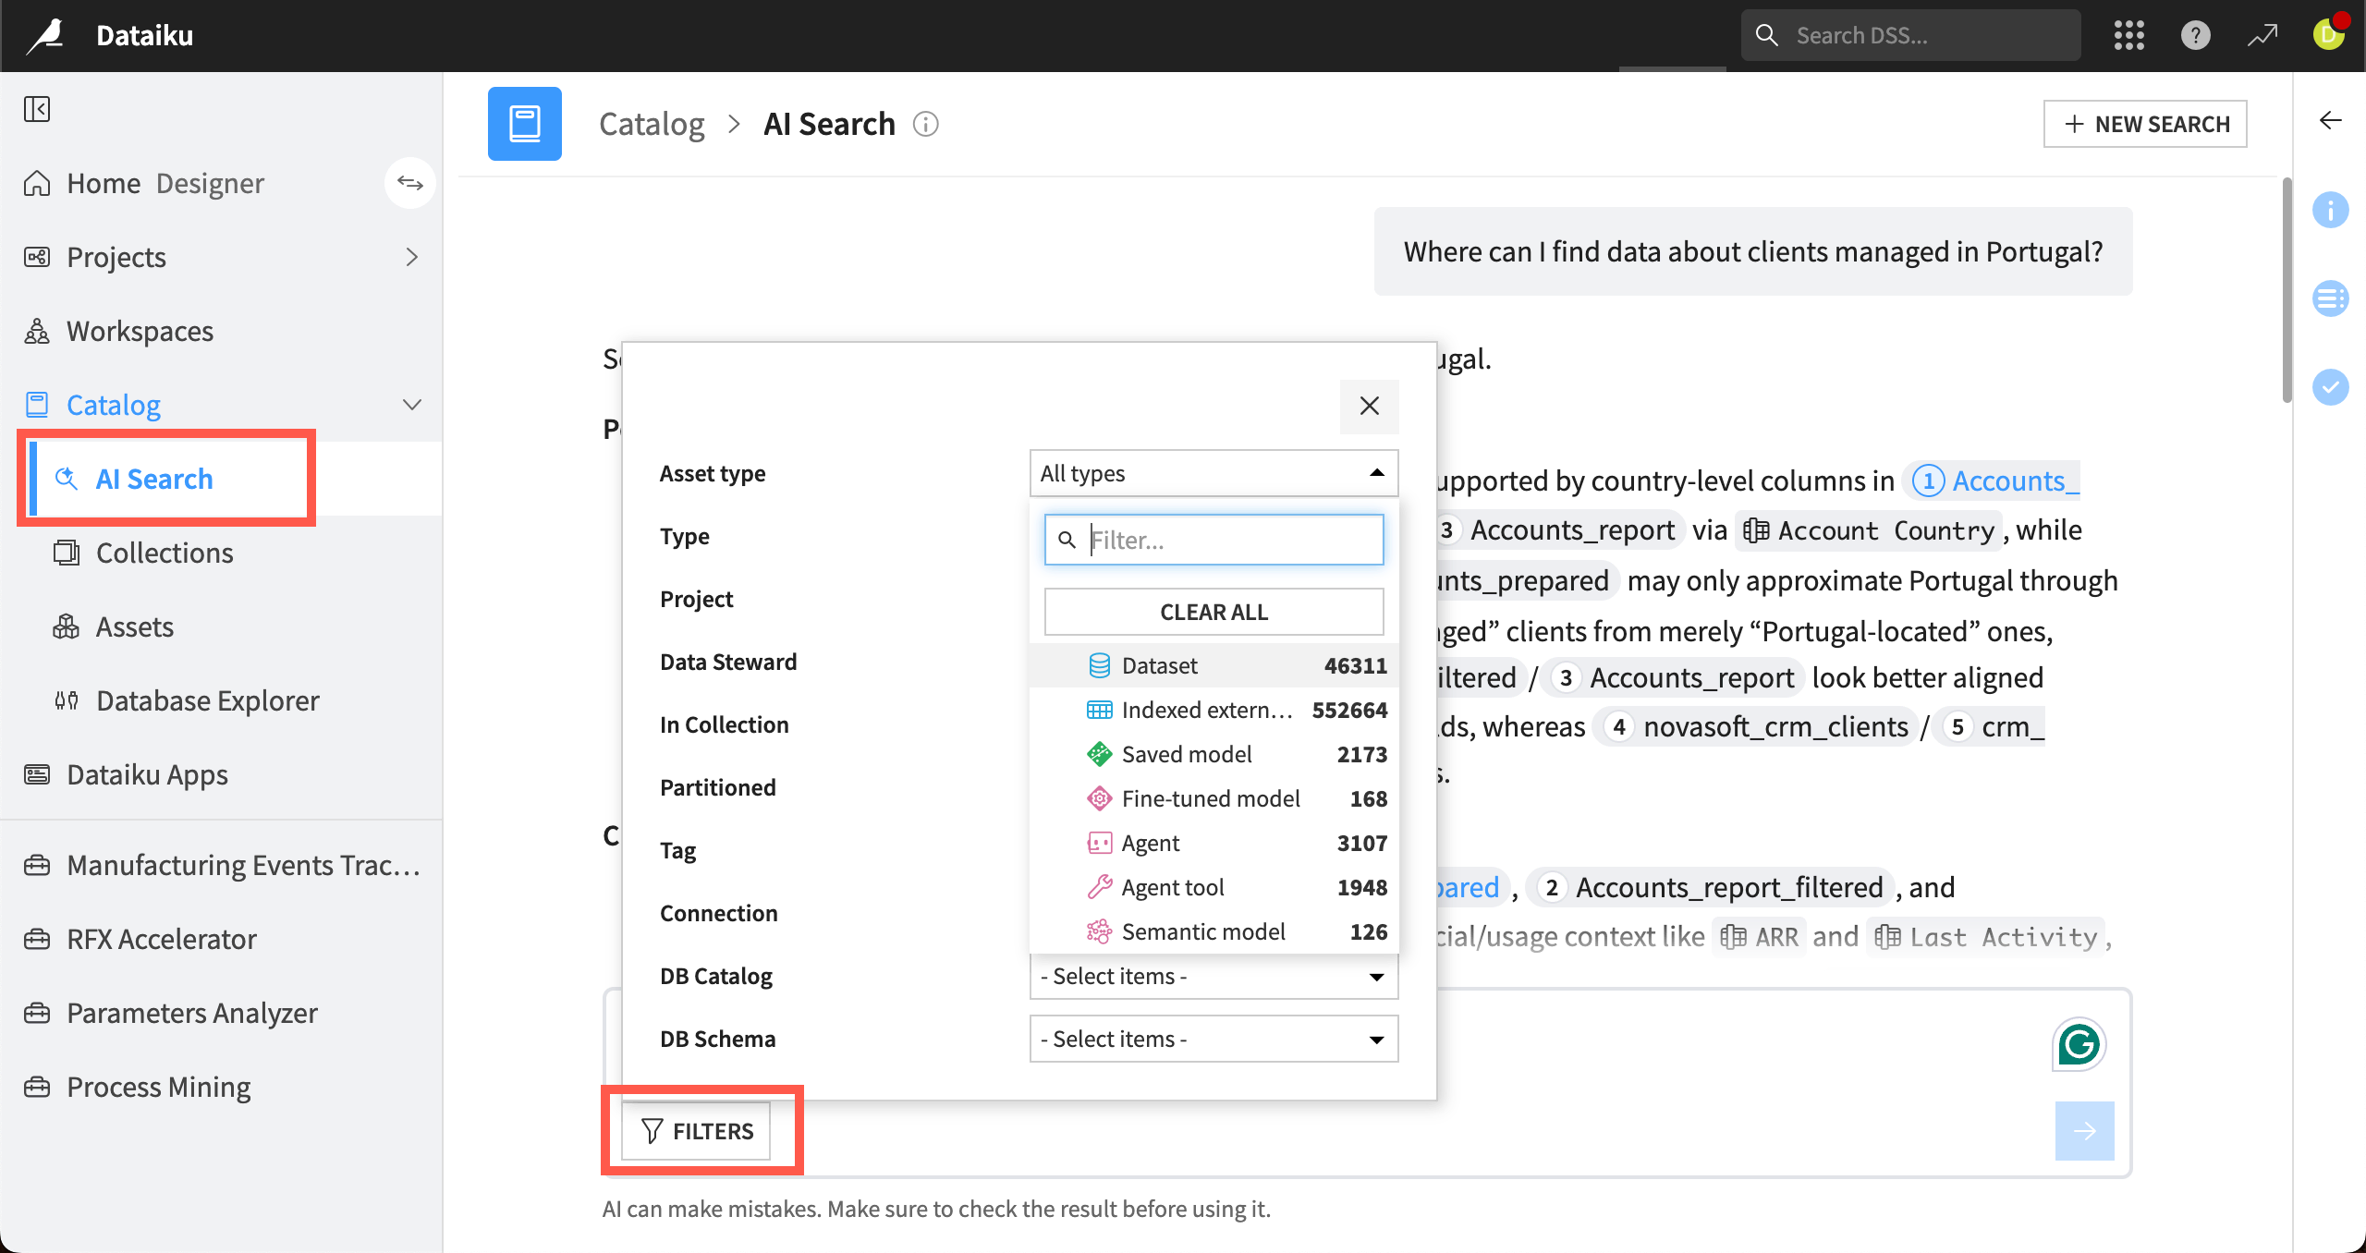Click the FILTERS button
This screenshot has height=1253, width=2366.
pyautogui.click(x=696, y=1131)
